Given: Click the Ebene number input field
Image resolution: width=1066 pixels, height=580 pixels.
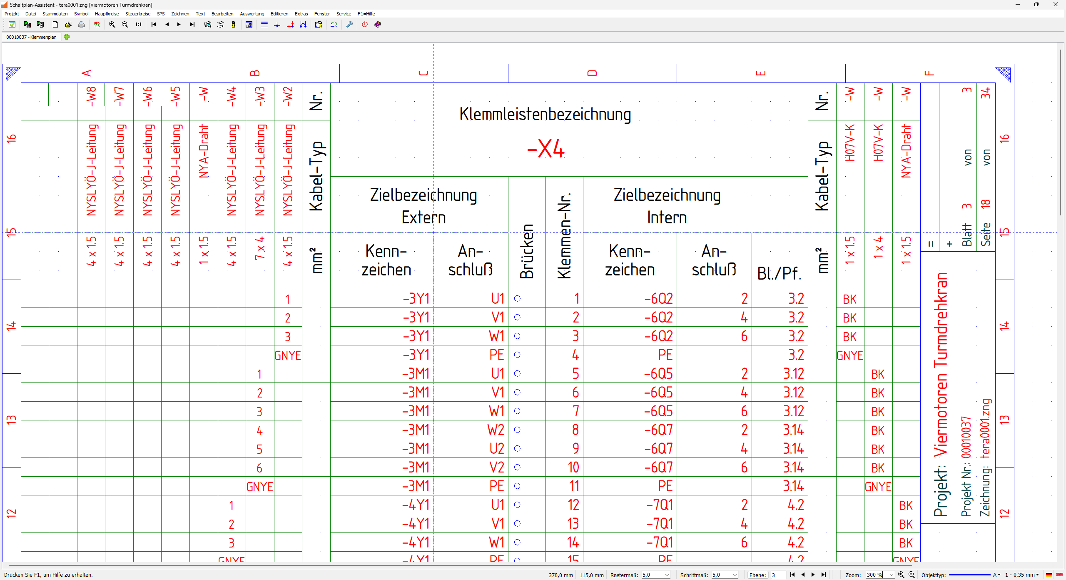Looking at the screenshot, I should [778, 575].
